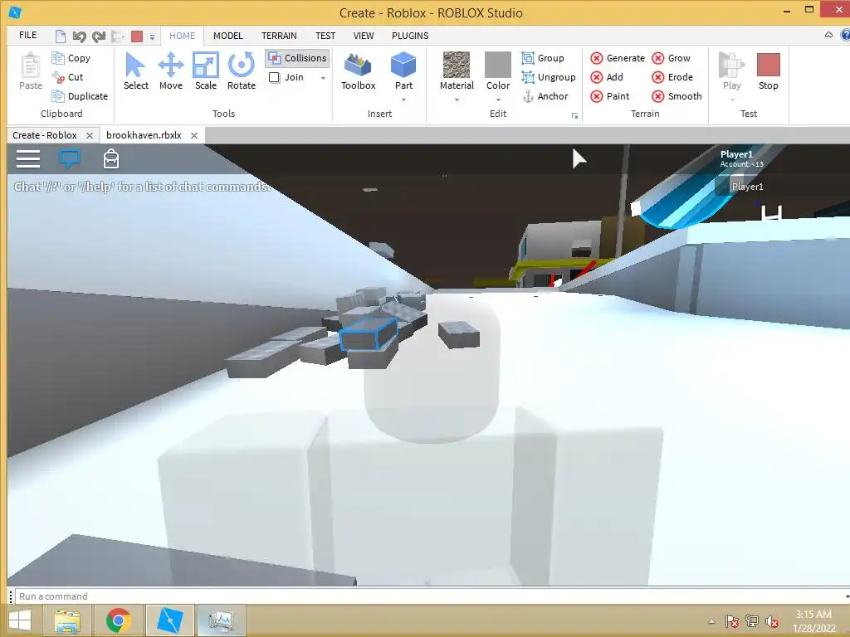Open quick access toolbar customize dropdown

point(153,37)
